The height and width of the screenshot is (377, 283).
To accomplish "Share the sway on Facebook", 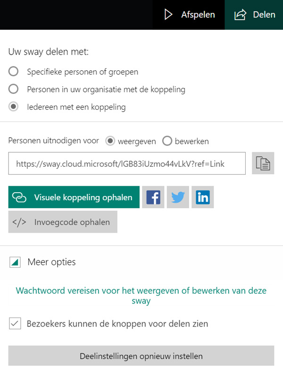I will pos(153,197).
